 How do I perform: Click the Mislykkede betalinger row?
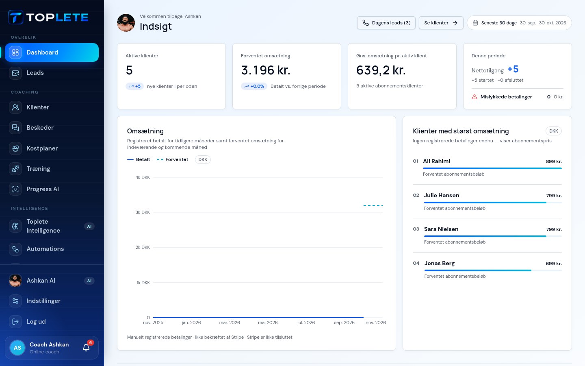[x=518, y=97]
